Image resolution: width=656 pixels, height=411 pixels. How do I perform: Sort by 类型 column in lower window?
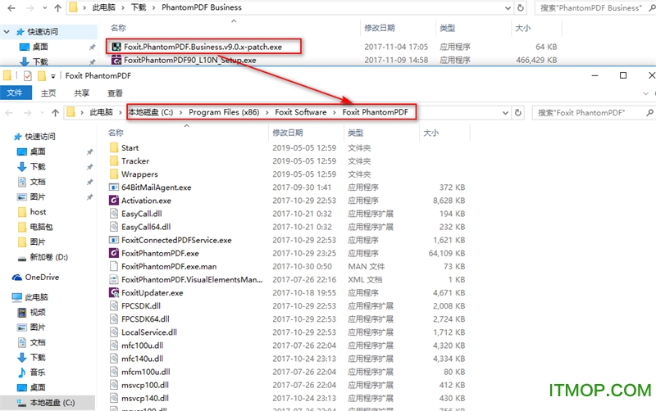356,133
